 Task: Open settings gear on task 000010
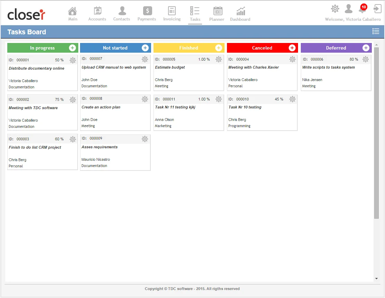coord(292,99)
